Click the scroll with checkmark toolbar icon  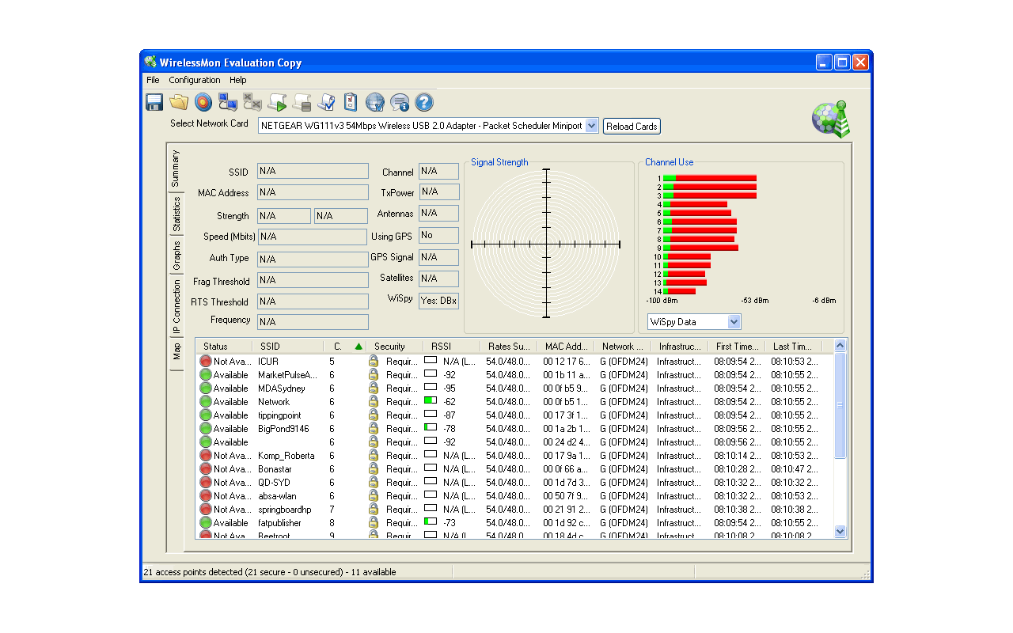coord(326,102)
